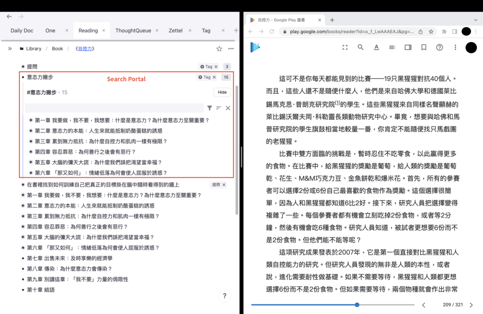
Task: Bookmark the current book page
Action: click(423, 47)
